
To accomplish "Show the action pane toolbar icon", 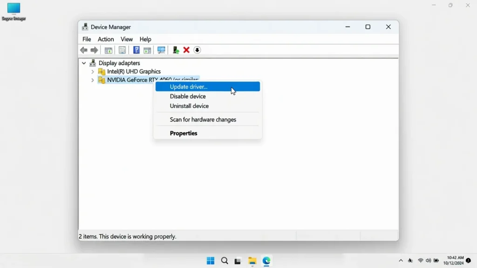I will pyautogui.click(x=147, y=50).
